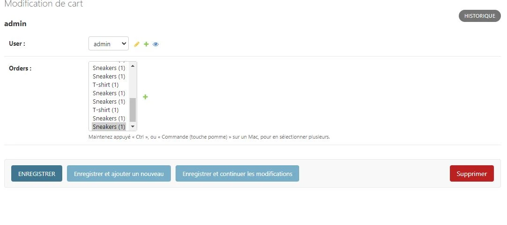Click the pencil icon to edit user
The image size is (507, 225).
(x=137, y=44)
